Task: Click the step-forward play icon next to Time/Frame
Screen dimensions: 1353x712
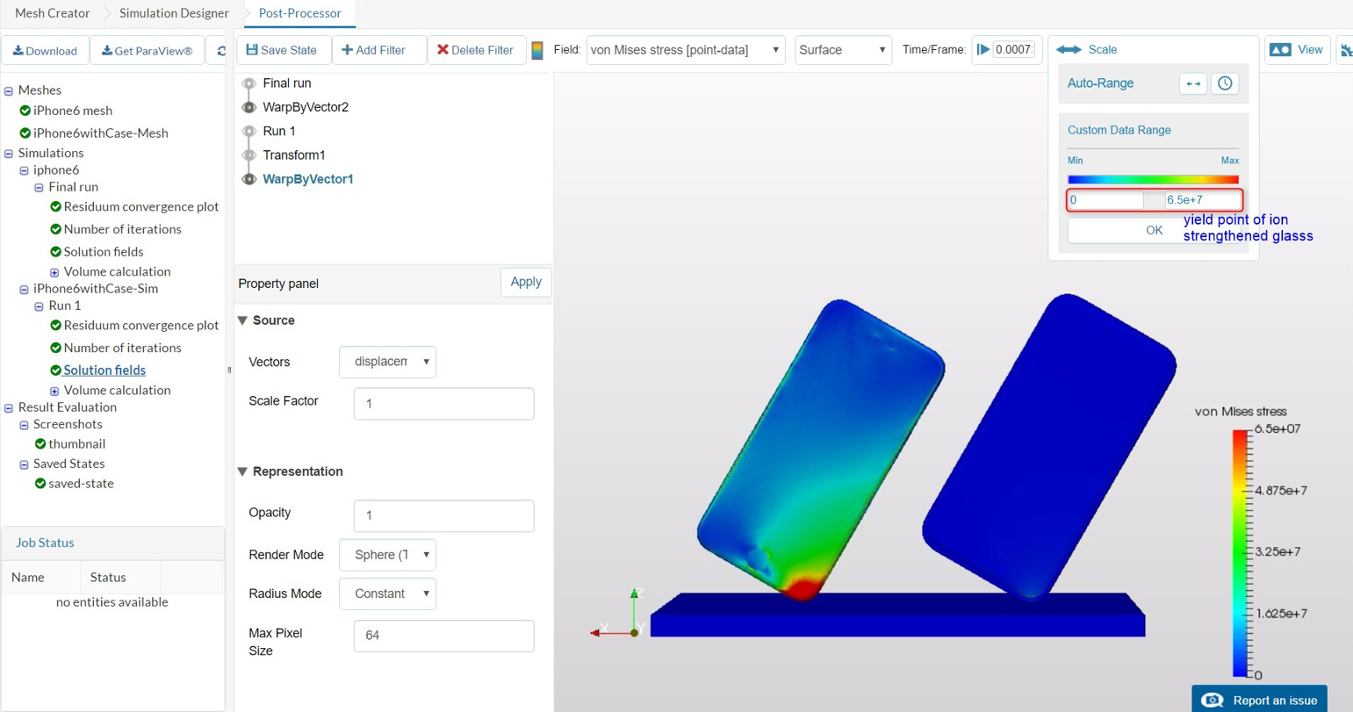Action: (983, 50)
